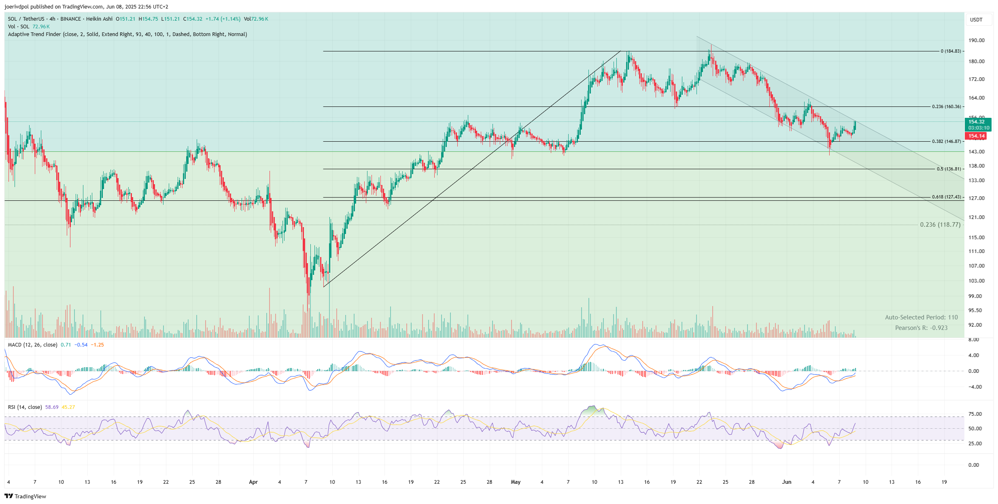This screenshot has height=504, width=998.
Task: Click the 25.00 RSI axis label
Action: 975,444
